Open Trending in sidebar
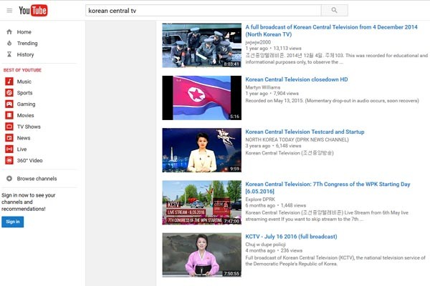Image resolution: width=430 pixels, height=286 pixels. 27,43
